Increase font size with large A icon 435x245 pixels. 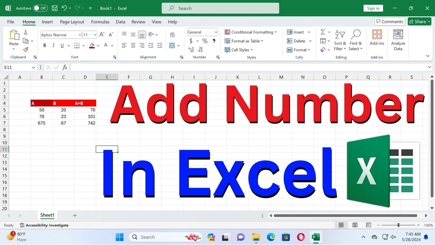[x=102, y=35]
